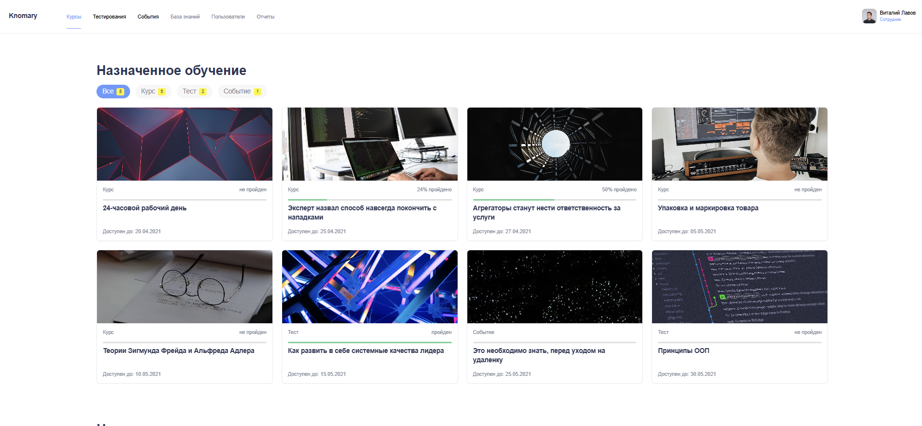Open Упаковка и маркировка товара thumbnail
Screen dimensions: 922x426
click(x=740, y=144)
